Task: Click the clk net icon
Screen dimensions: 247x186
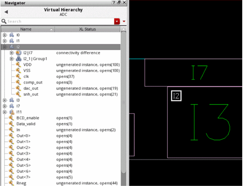Action: 18,76
